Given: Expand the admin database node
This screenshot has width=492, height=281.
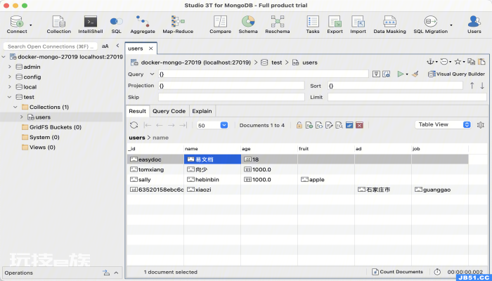Looking at the screenshot, I should 10,67.
